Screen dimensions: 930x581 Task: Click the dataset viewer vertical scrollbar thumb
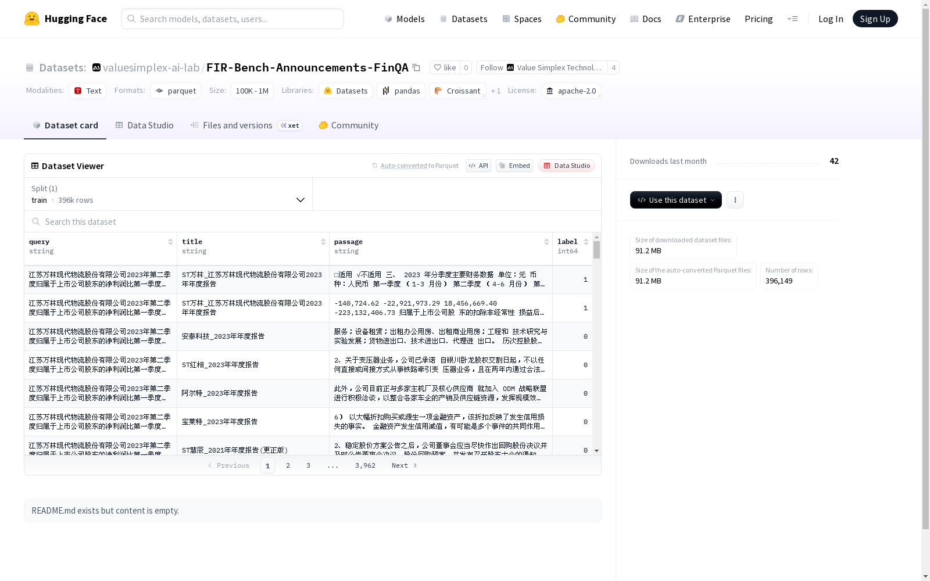(596, 250)
